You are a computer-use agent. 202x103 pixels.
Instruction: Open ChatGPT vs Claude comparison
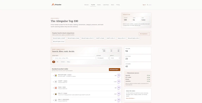(x=100, y=38)
